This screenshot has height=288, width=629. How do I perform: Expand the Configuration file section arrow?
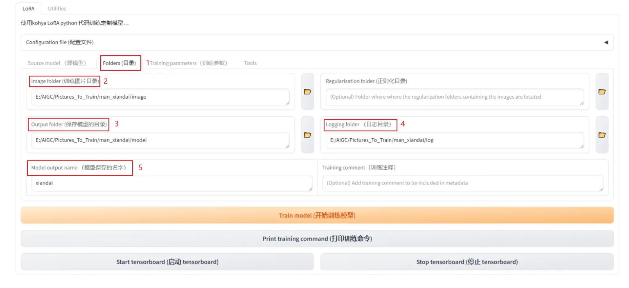click(606, 42)
